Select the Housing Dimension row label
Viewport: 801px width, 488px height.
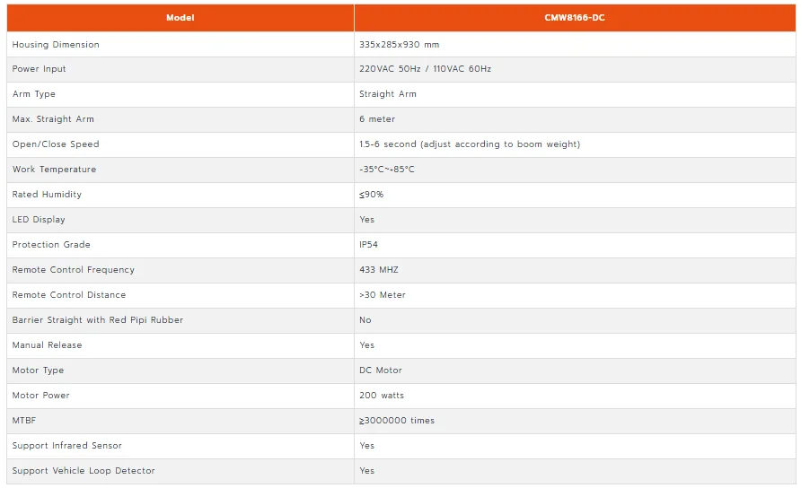[x=56, y=45]
